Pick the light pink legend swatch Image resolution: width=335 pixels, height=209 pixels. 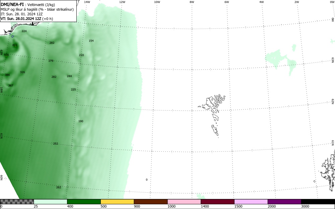click(184, 202)
